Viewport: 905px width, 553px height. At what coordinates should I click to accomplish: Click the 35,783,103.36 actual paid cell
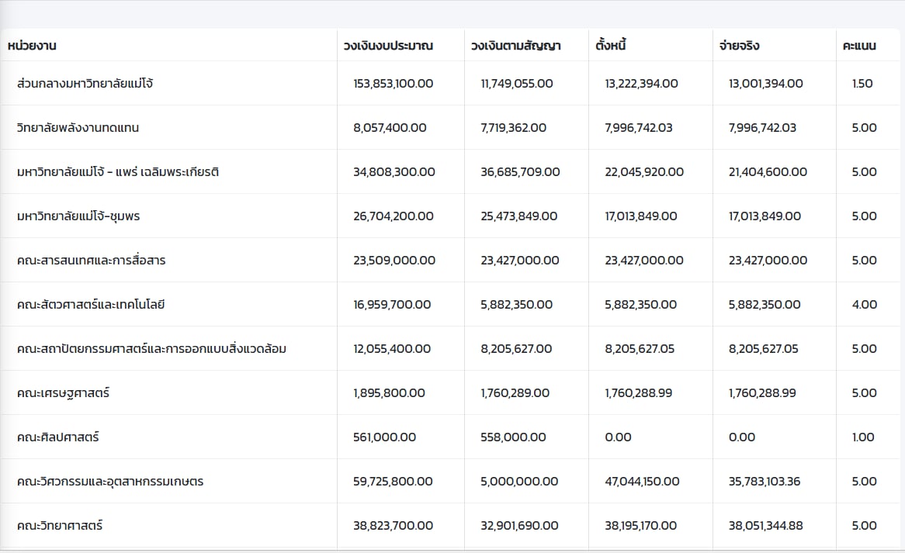coord(765,481)
